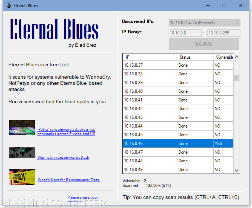The image size is (252, 208).
Task: Click the Vulnerable column header
Action: (223, 57)
